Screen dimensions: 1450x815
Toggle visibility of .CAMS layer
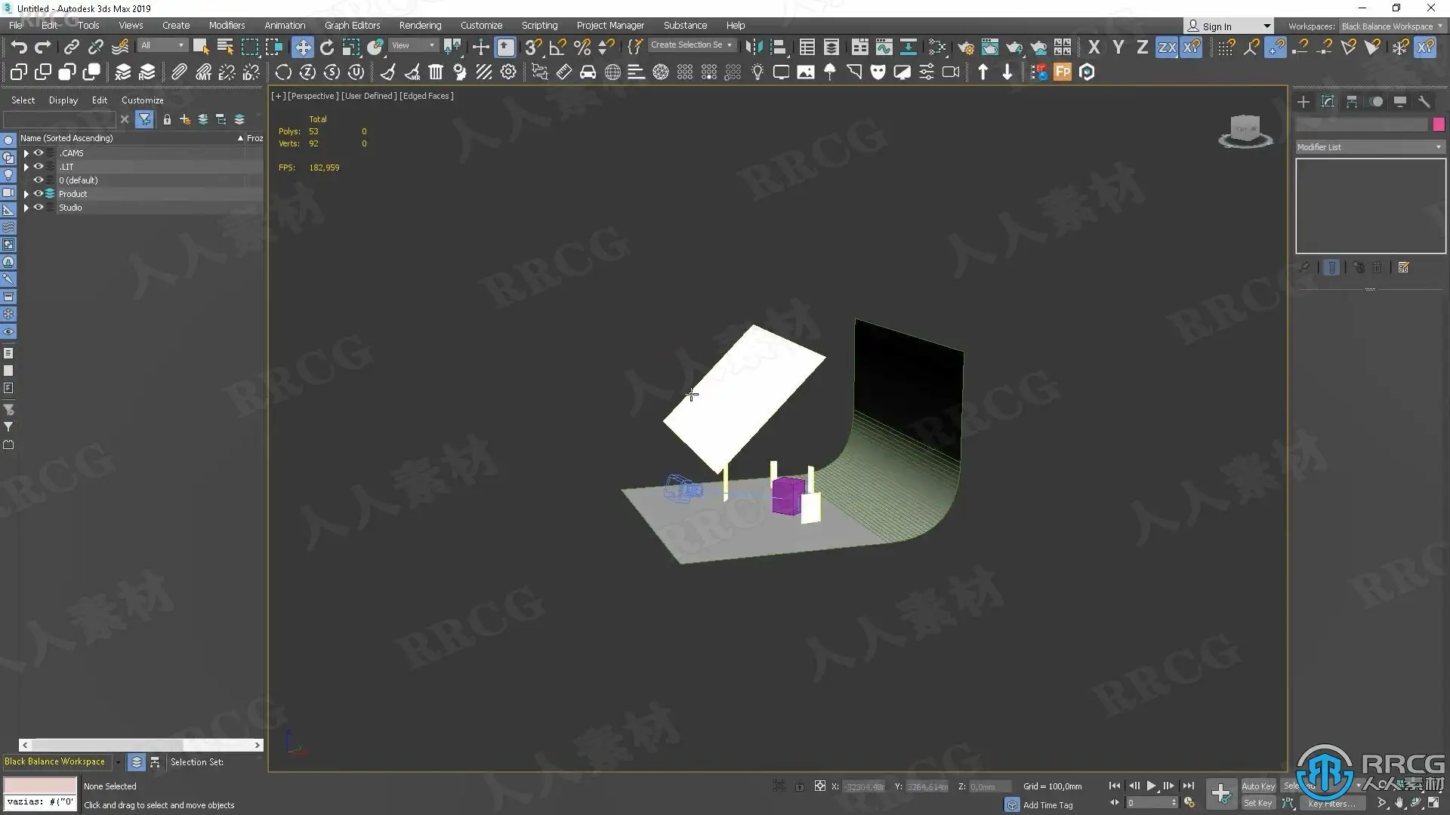pos(38,153)
